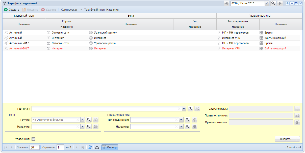Click icon next to Правило лимит-я field
The height and width of the screenshot is (153, 305).
click(x=297, y=115)
